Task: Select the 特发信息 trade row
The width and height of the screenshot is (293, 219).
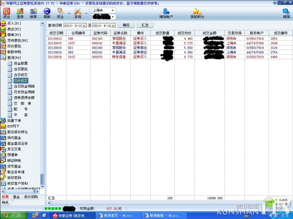Action: (x=169, y=57)
